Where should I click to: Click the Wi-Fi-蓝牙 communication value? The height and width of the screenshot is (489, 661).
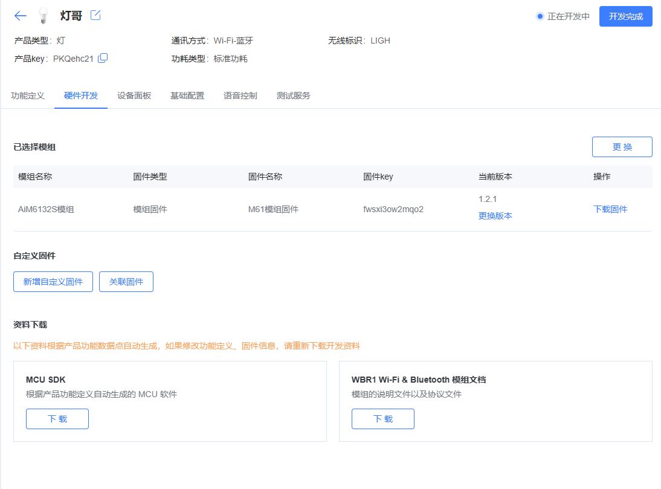coord(233,40)
